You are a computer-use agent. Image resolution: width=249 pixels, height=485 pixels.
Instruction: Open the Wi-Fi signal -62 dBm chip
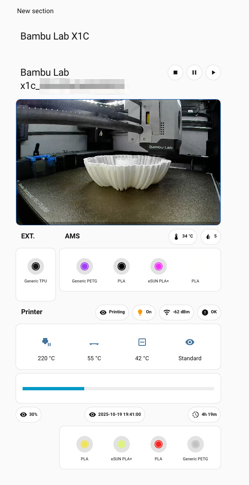177,312
